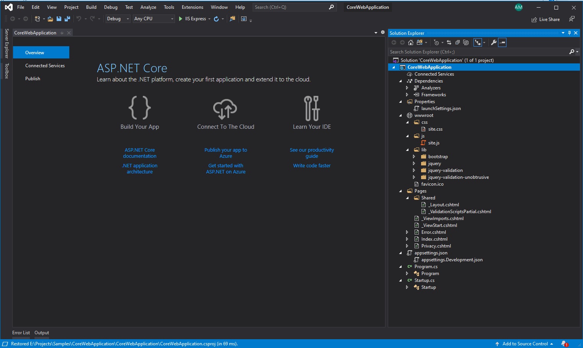The width and height of the screenshot is (583, 348).
Task: Open the document tab list dropdown arrow
Action: point(376,33)
